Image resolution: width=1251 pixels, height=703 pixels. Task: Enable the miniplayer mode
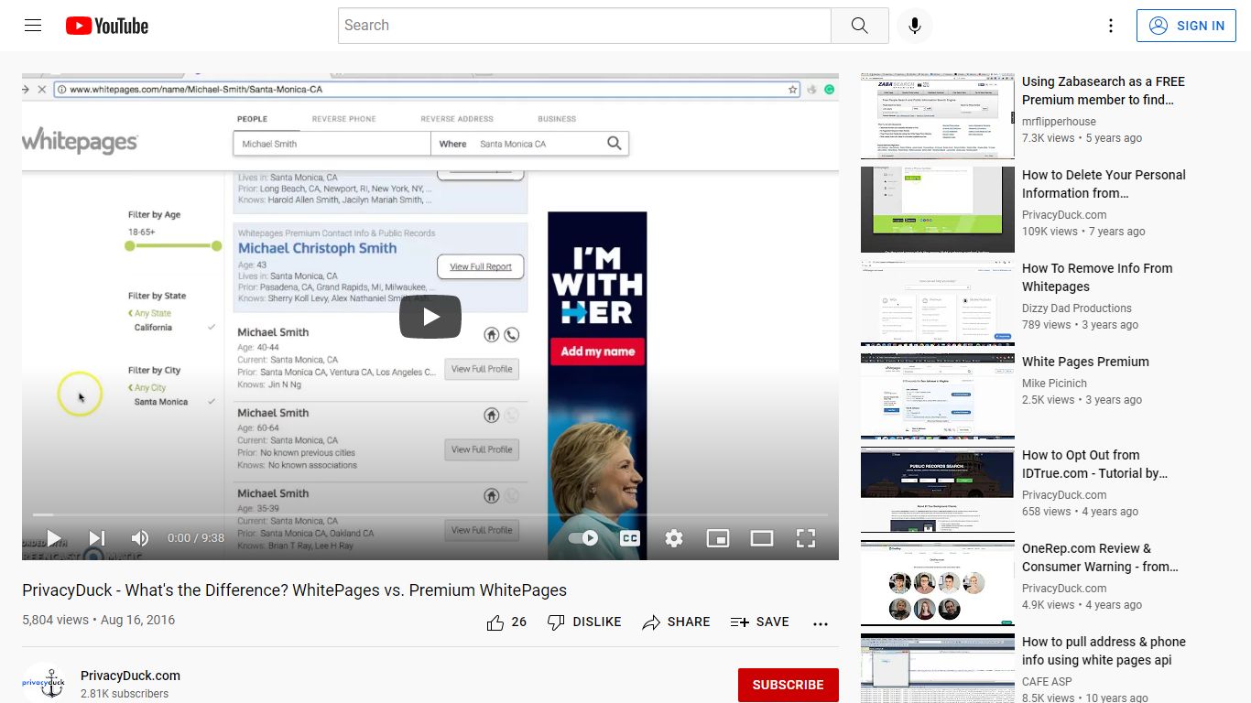pyautogui.click(x=718, y=538)
